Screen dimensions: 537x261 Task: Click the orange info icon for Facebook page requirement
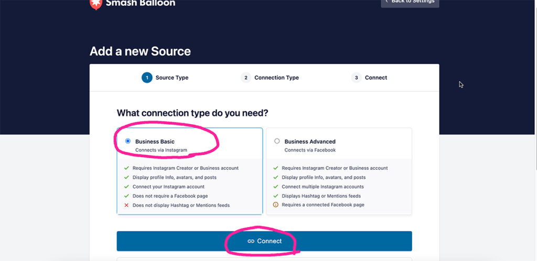coord(276,205)
